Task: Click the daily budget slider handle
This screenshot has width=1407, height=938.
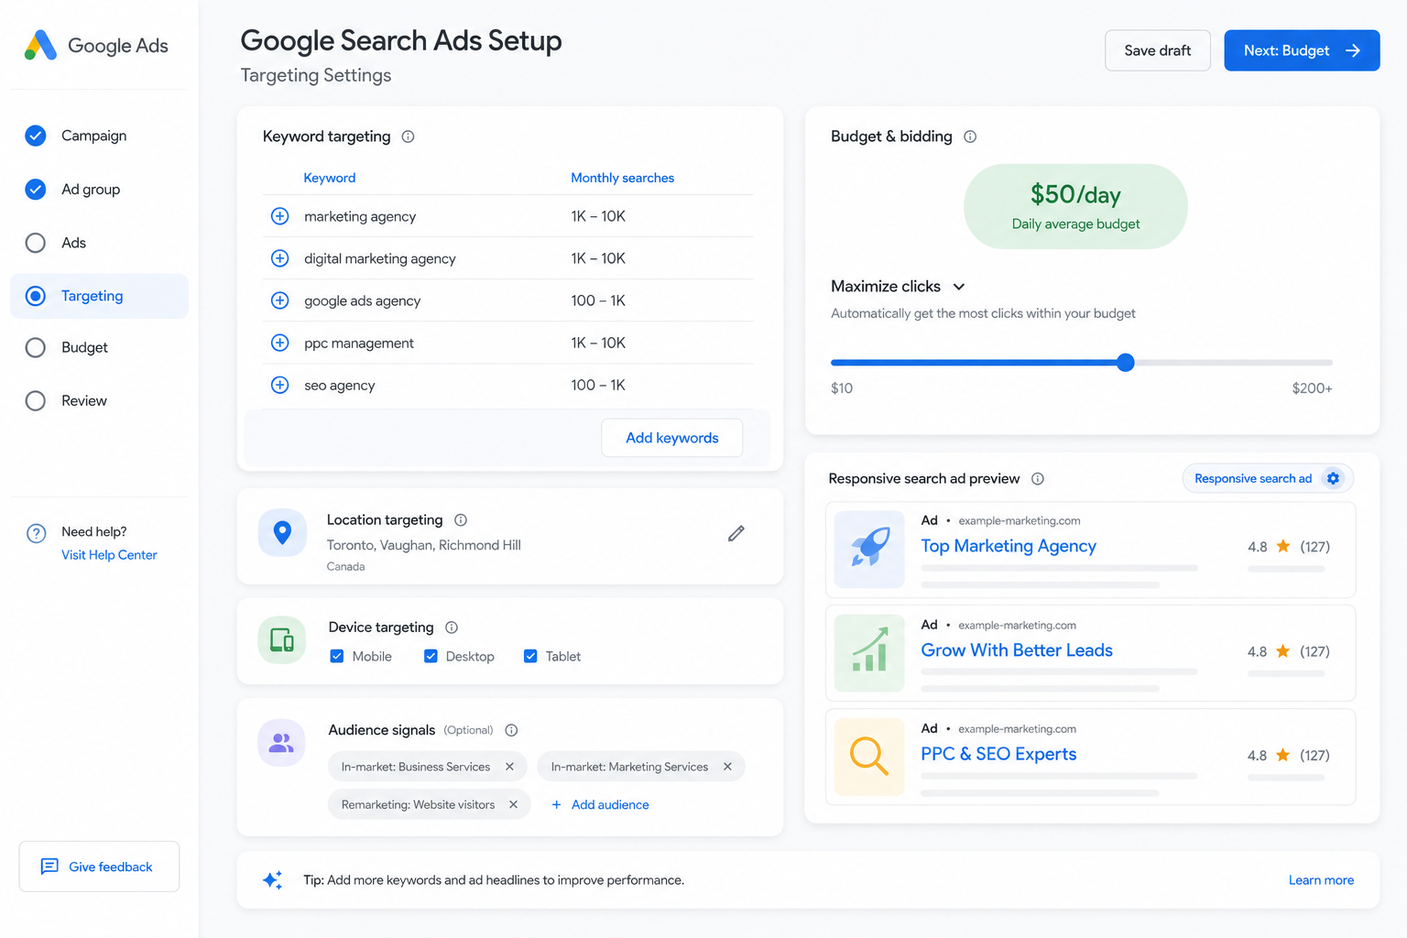Action: tap(1126, 363)
